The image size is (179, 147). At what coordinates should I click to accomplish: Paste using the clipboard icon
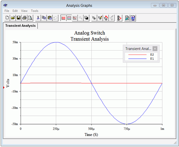pos(50,18)
